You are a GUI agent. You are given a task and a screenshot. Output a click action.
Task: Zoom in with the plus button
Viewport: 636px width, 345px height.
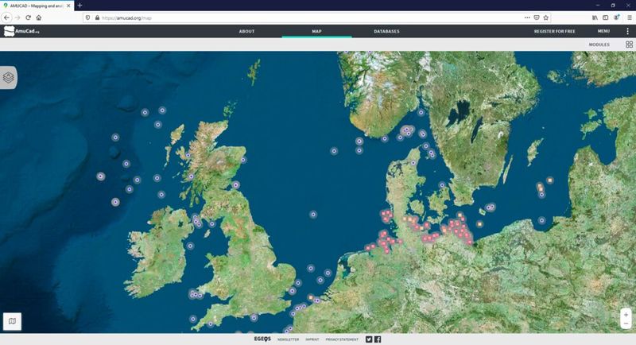626,315
